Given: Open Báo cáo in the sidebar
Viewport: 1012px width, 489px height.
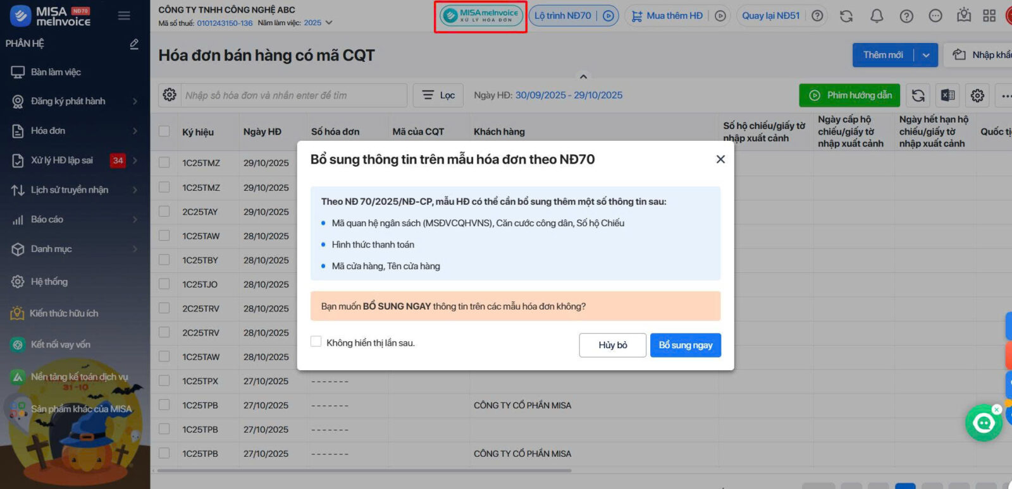Looking at the screenshot, I should 47,219.
